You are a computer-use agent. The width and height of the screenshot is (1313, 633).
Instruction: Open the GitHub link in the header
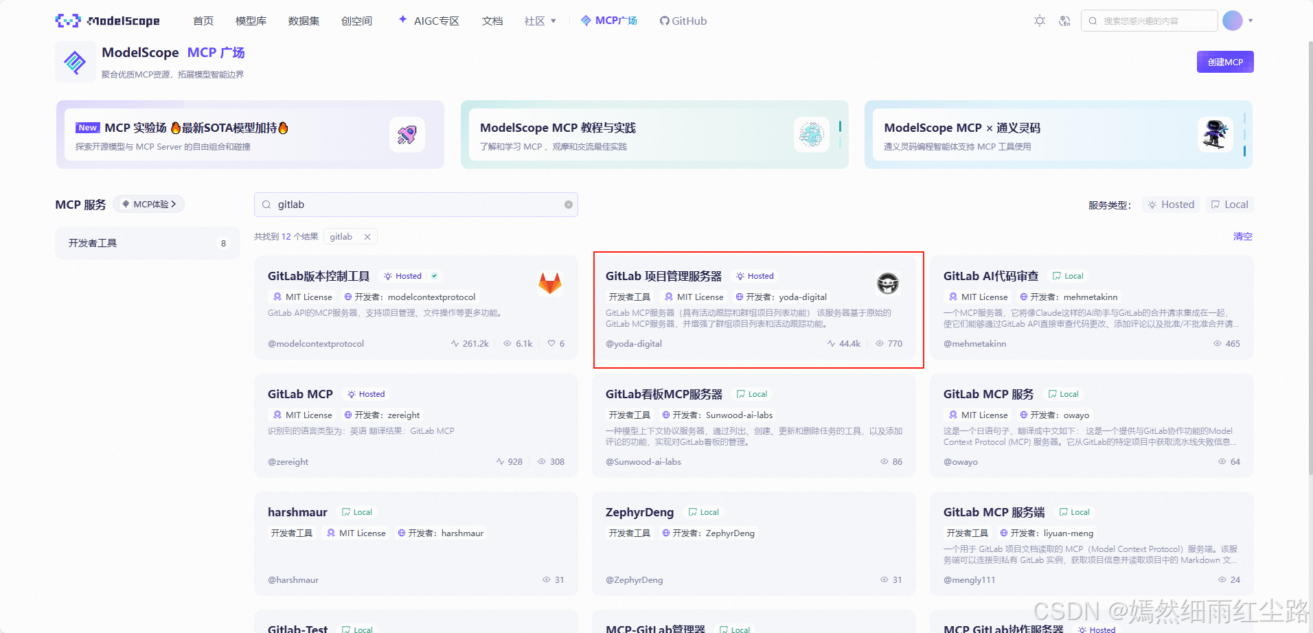click(x=683, y=21)
